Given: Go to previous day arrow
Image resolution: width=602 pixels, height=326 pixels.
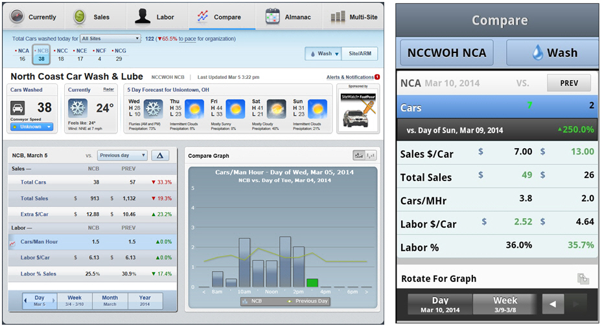Looking at the screenshot, I should pyautogui.click(x=25, y=301).
